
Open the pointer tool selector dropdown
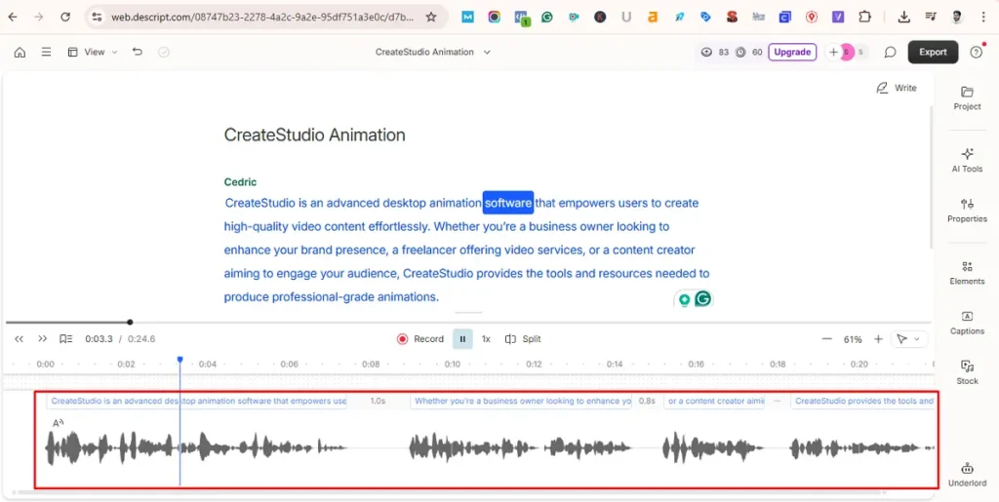point(908,339)
